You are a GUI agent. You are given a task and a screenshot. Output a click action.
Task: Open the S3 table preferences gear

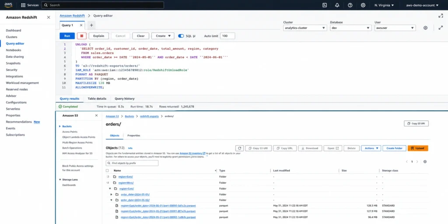coord(425,162)
